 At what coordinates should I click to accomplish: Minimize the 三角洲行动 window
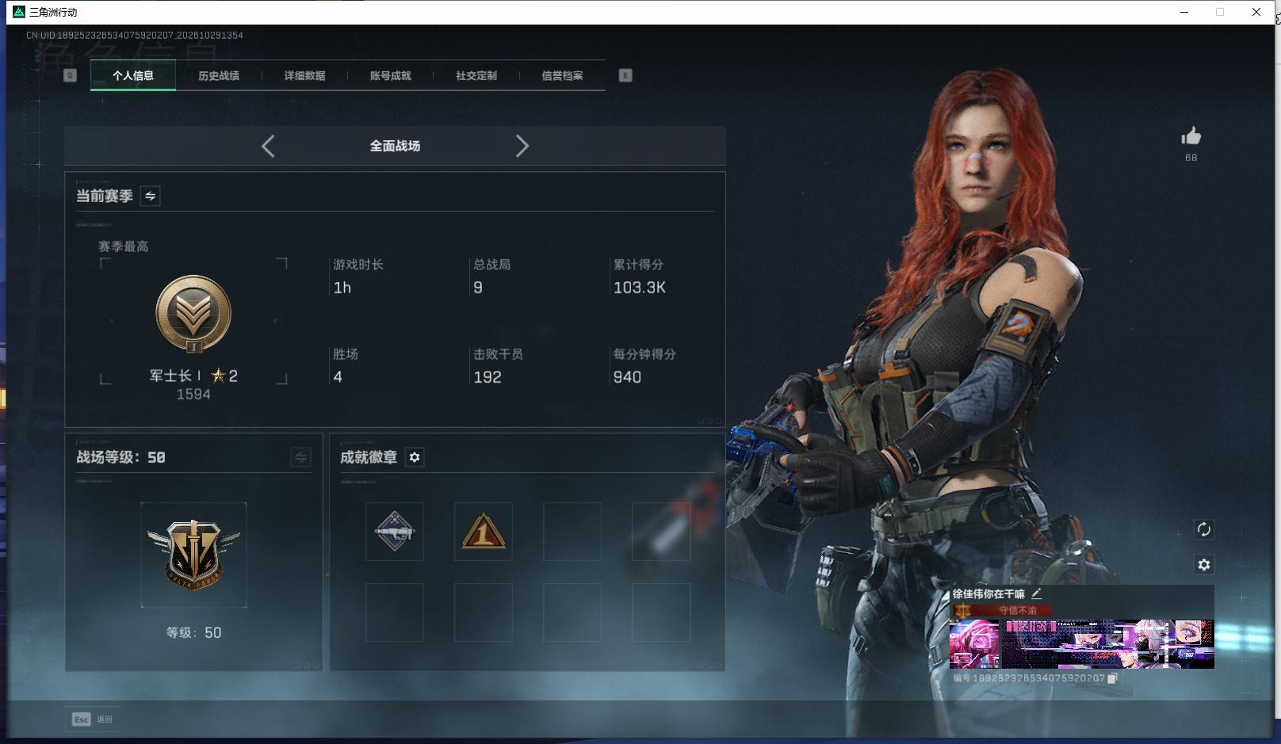click(1184, 12)
